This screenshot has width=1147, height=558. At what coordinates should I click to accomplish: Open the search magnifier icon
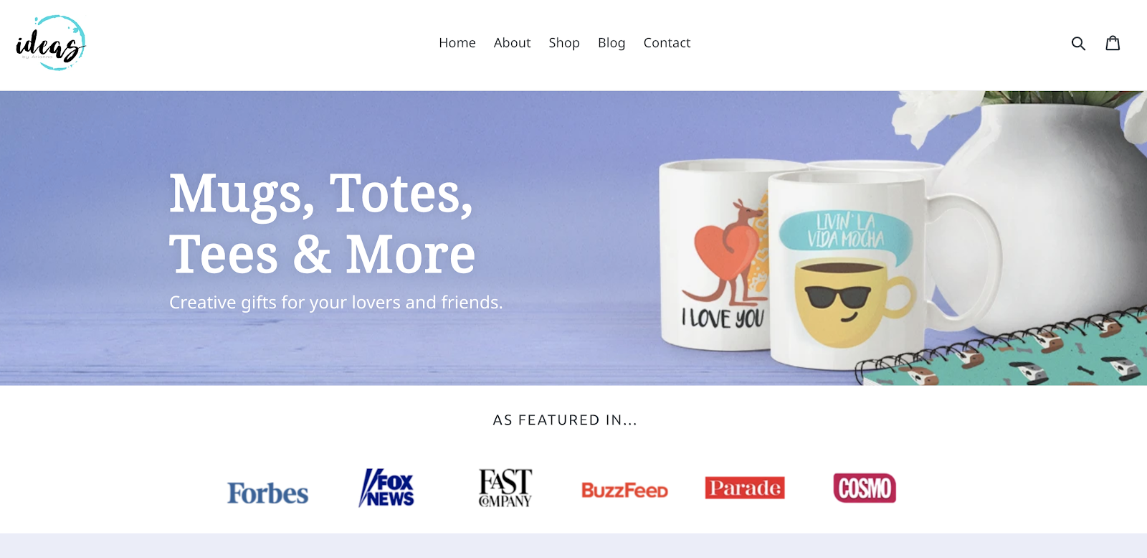coord(1078,44)
